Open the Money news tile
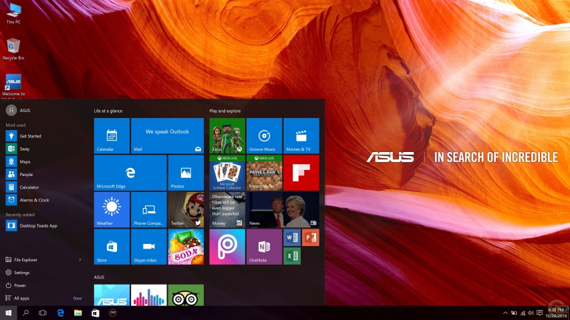The image size is (570, 320). (227, 210)
